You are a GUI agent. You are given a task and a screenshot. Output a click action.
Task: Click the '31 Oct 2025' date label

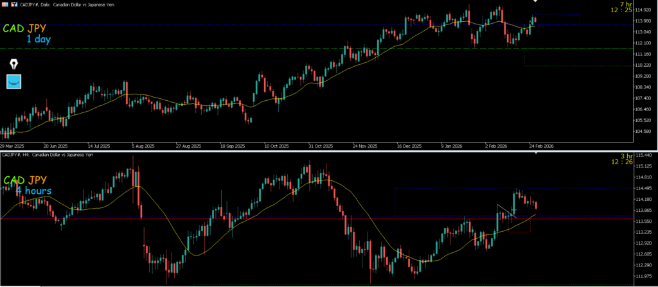tap(321, 146)
